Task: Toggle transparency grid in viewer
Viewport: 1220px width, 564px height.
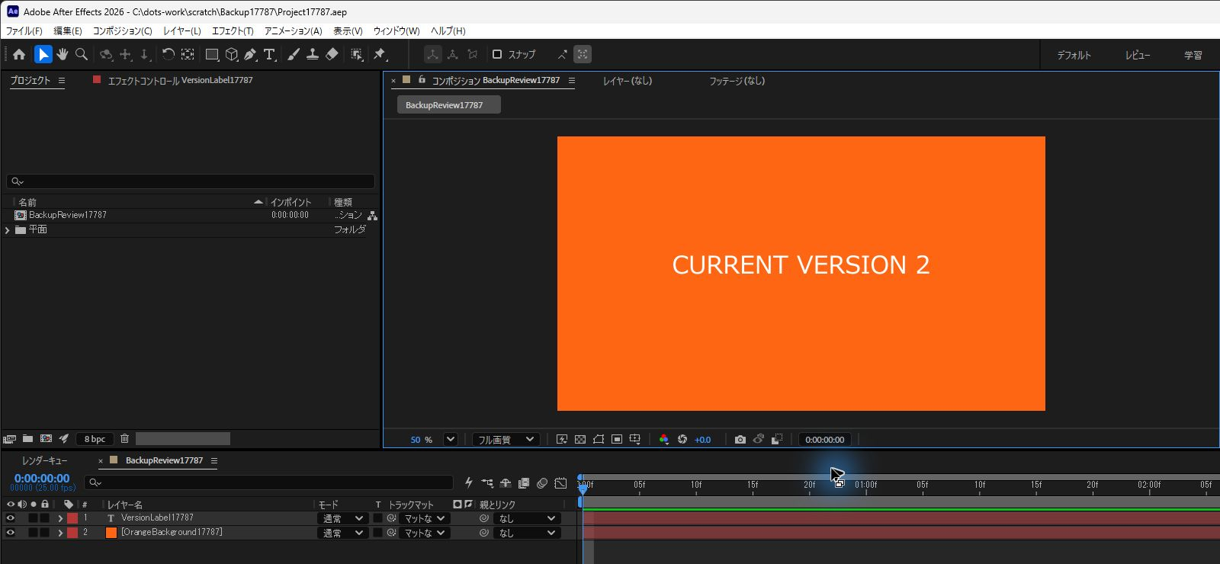Action: point(580,439)
